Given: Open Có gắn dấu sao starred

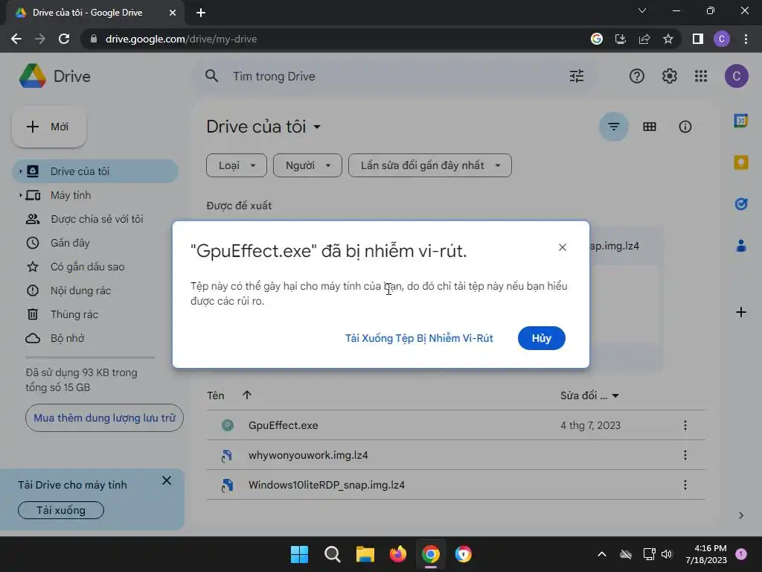Looking at the screenshot, I should pyautogui.click(x=88, y=267).
